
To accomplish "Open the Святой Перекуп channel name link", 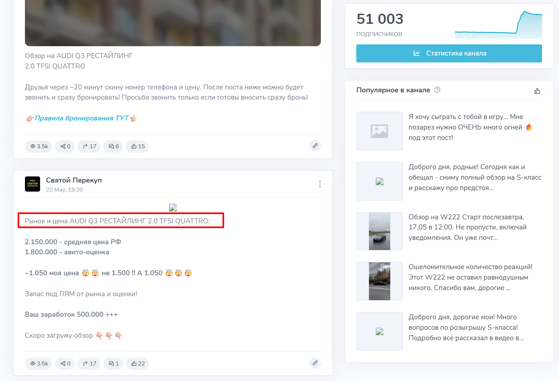I will tap(74, 180).
